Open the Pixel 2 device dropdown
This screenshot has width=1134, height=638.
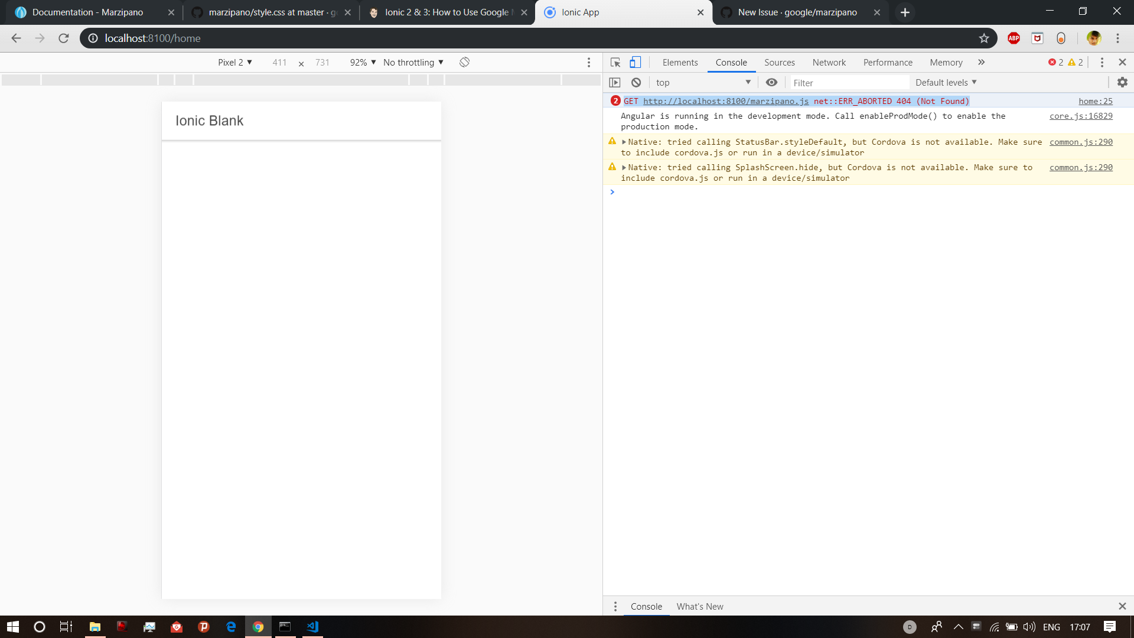coord(234,62)
